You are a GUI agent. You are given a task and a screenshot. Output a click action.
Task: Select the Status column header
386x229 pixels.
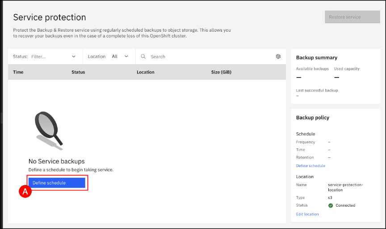point(78,72)
